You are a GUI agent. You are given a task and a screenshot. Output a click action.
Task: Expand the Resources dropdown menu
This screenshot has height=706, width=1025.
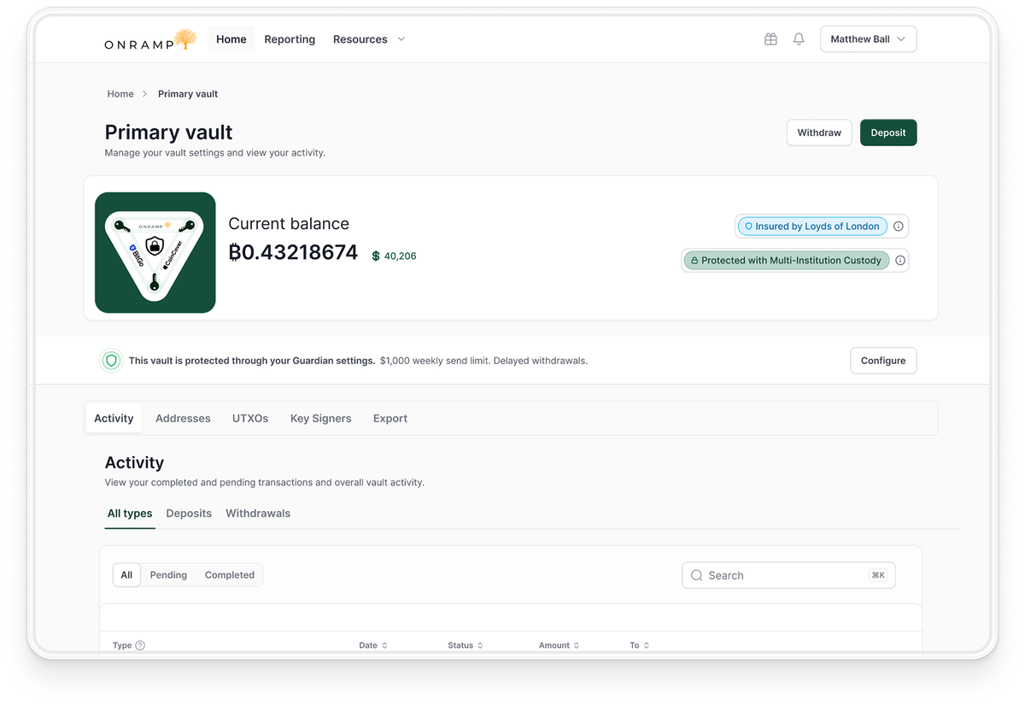369,39
